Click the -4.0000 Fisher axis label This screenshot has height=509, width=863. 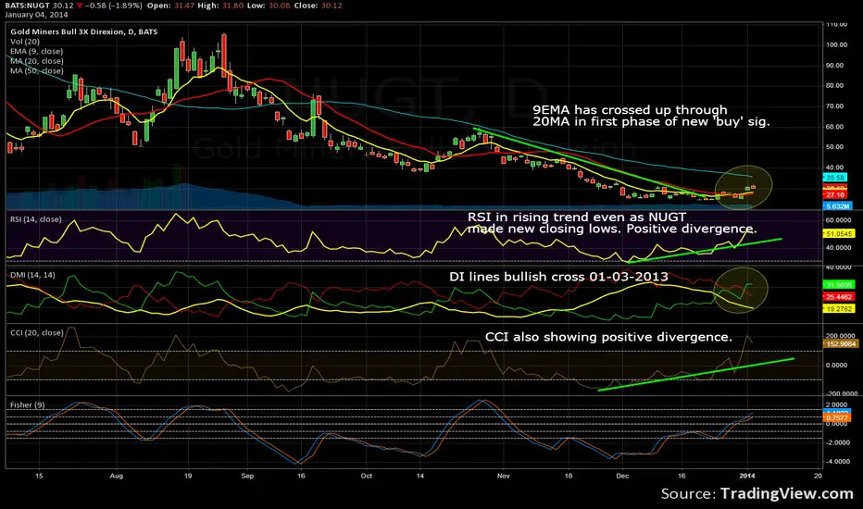pos(838,462)
